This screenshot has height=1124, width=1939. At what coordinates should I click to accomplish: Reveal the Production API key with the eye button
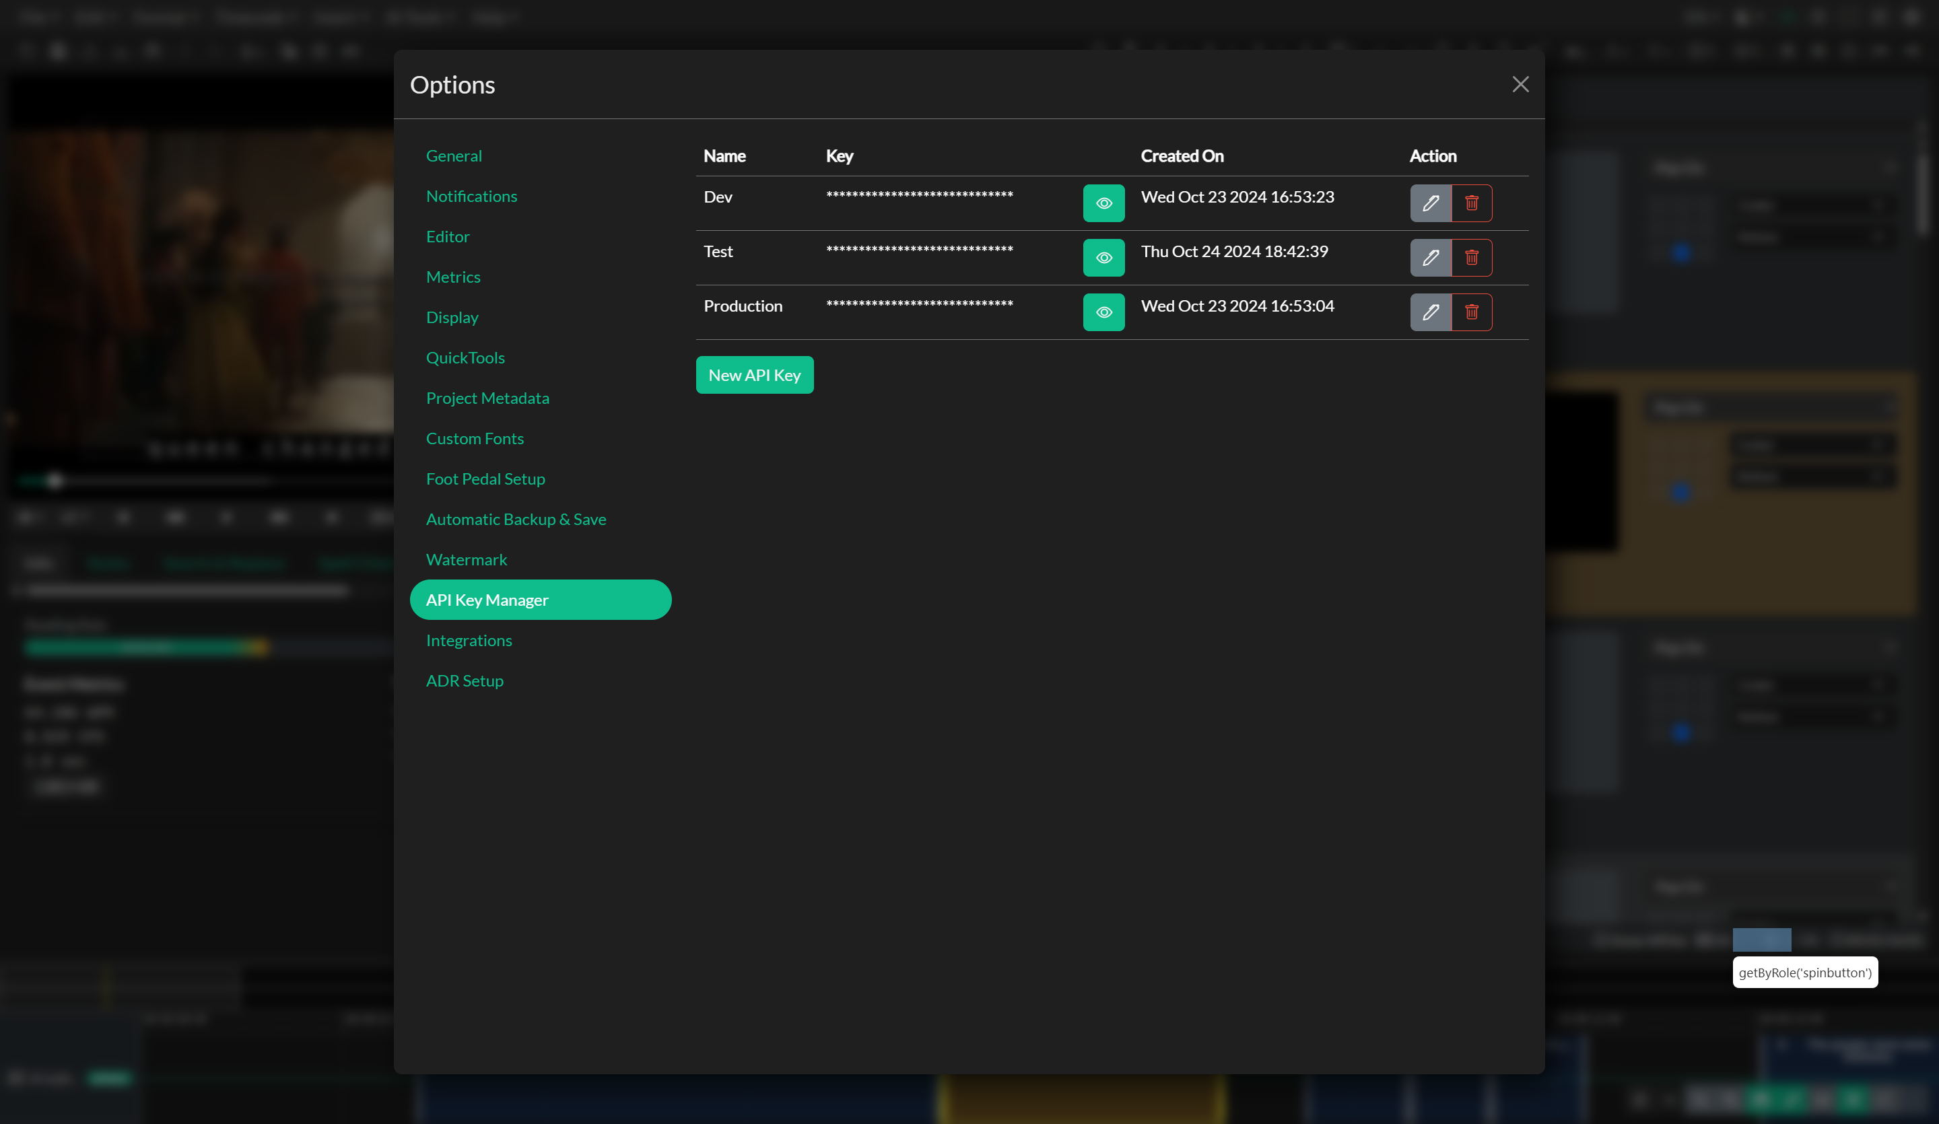pyautogui.click(x=1103, y=312)
